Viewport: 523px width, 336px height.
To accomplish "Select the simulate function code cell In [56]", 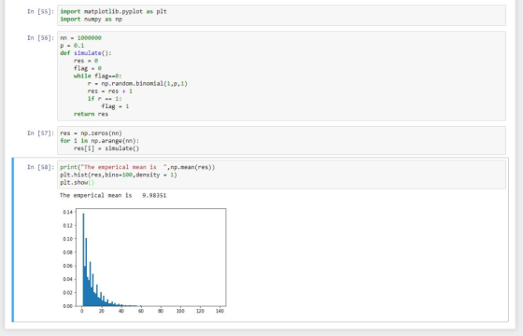I will pos(281,76).
